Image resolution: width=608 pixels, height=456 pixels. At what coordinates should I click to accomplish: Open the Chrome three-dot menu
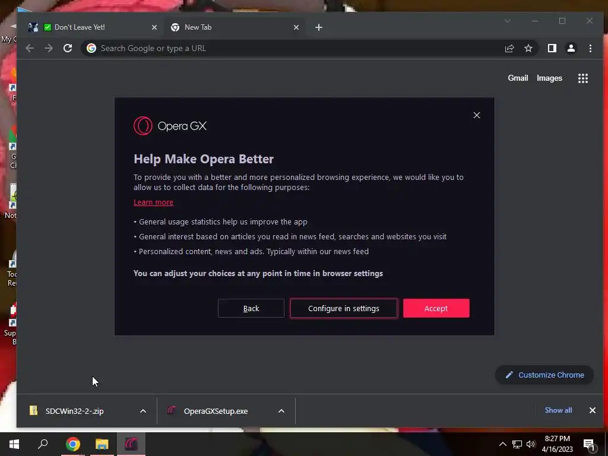tap(590, 48)
